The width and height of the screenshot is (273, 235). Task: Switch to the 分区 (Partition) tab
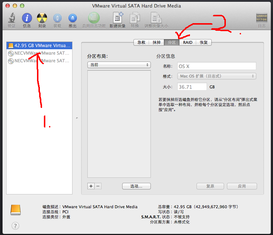coord(172,42)
